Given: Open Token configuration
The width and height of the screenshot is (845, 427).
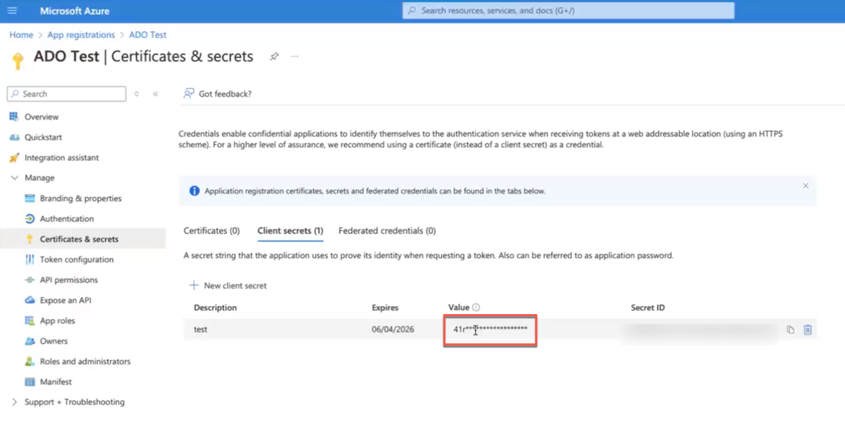Looking at the screenshot, I should (x=76, y=260).
